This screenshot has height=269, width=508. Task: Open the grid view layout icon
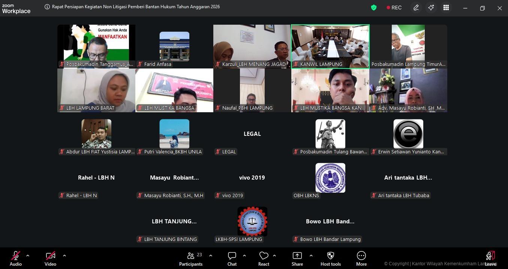446,7
